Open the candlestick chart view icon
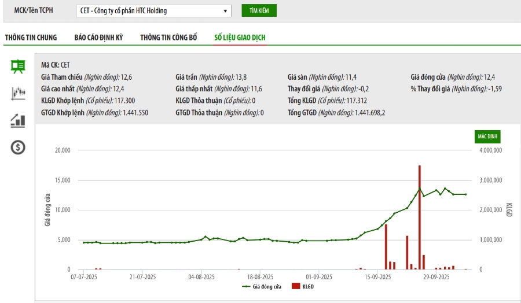Screen dimensions: 521x303 tap(18, 93)
